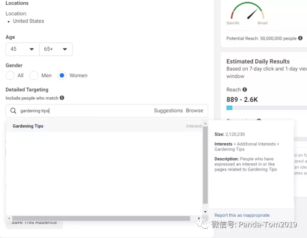This screenshot has height=238, width=307.
Task: Click the vertical scrollbar thumb in results list
Action: 205,165
